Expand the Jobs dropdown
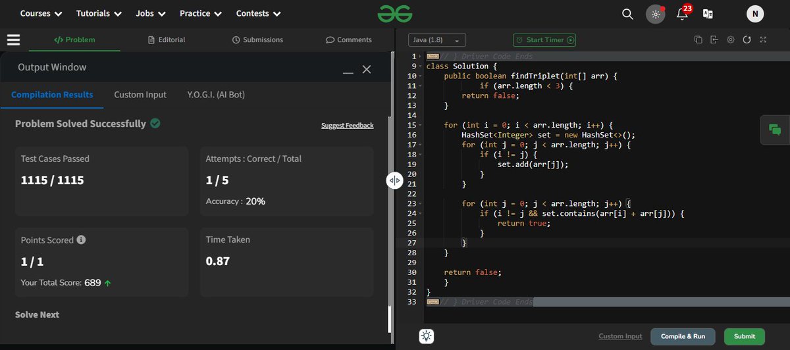 pos(151,13)
